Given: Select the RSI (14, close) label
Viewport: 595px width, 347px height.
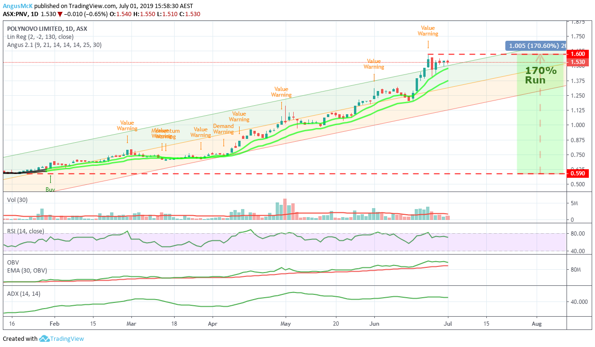Looking at the screenshot, I should click(x=26, y=231).
